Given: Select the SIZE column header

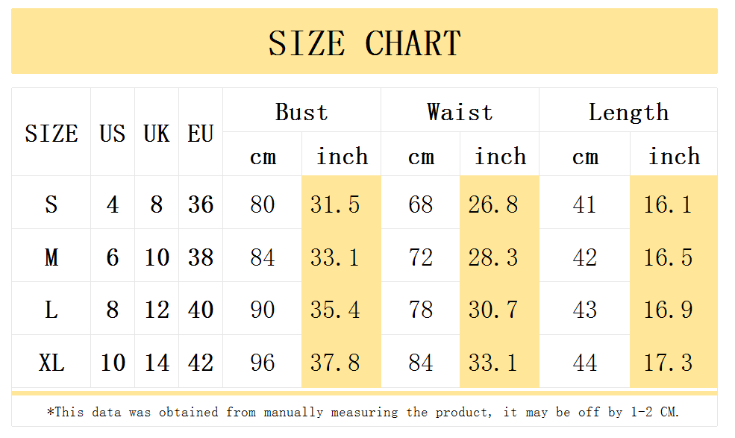Looking at the screenshot, I should [51, 132].
